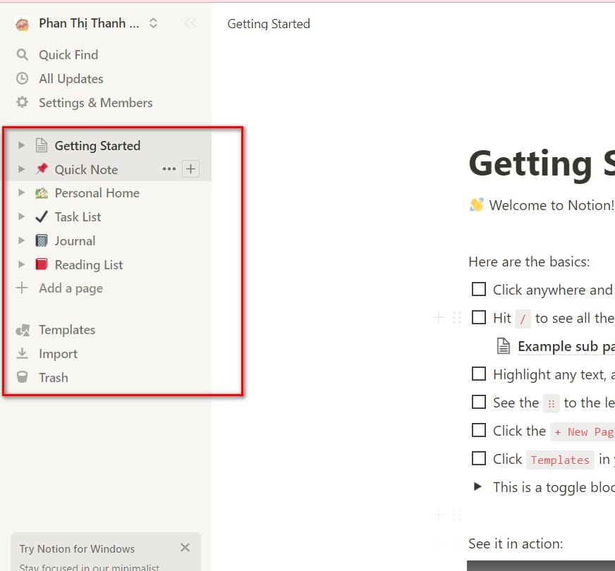Dismiss the Try Notion for Windows banner
This screenshot has height=571, width=615.
pyautogui.click(x=185, y=548)
